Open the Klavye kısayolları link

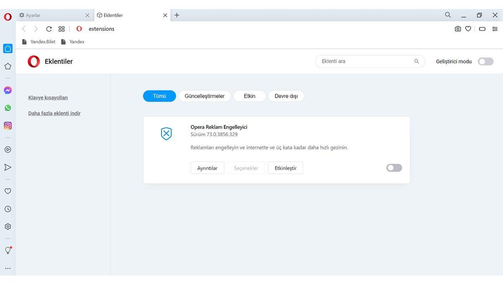[47, 97]
